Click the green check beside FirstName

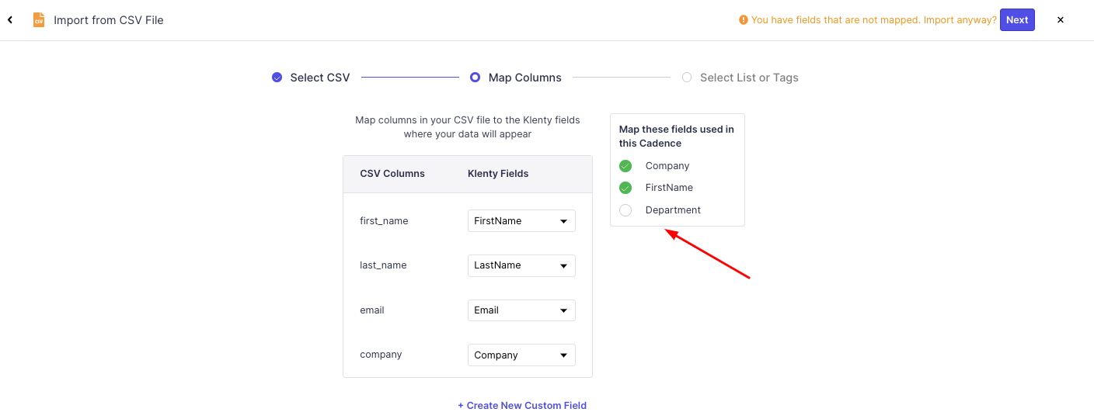625,188
